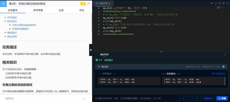Viewport: 230px width, 102px height.
Task: Collapse the left panel with the side handle
Action: pos(91,50)
